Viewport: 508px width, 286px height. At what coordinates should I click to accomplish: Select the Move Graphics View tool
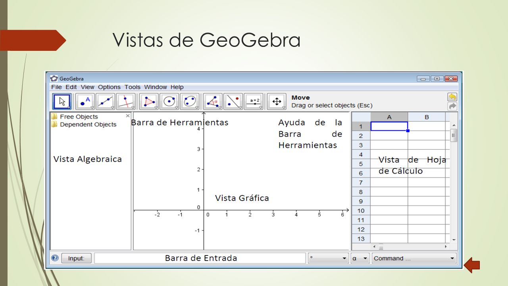pyautogui.click(x=277, y=101)
